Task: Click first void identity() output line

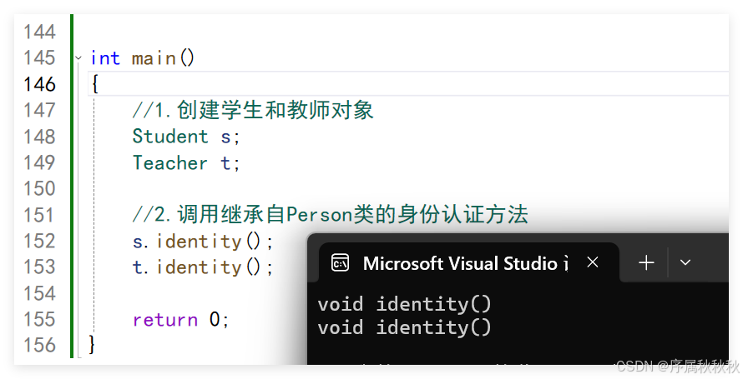Action: tap(405, 304)
